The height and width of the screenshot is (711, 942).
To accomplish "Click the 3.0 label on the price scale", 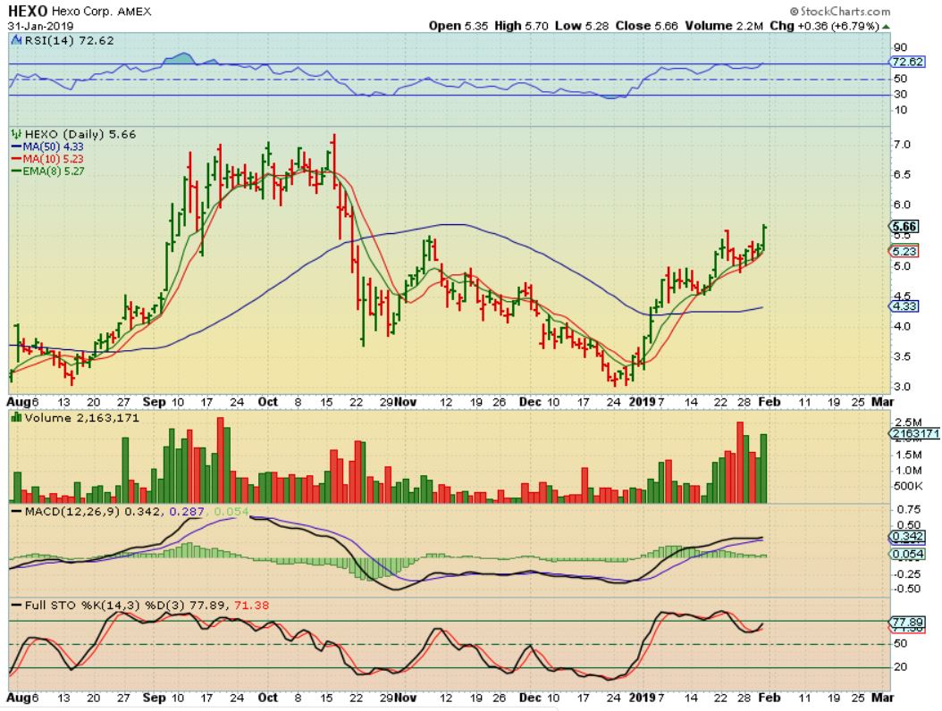I will pos(902,387).
